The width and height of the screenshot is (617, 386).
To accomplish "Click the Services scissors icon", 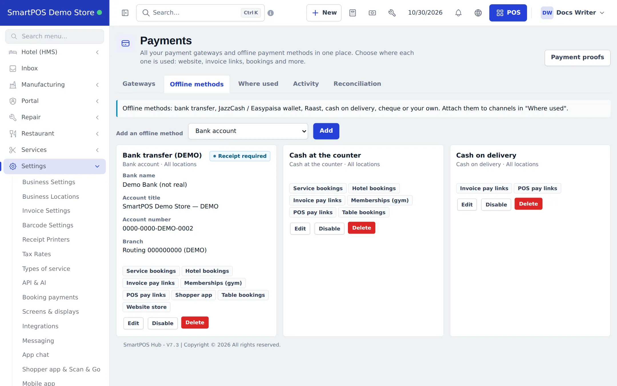I will [13, 150].
